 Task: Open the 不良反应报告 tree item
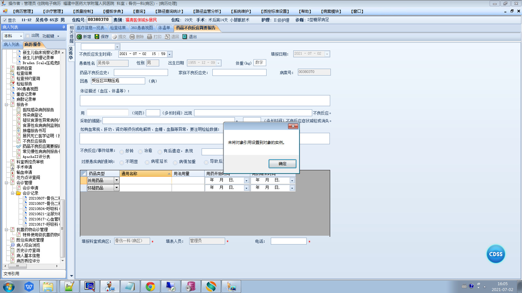(34, 141)
